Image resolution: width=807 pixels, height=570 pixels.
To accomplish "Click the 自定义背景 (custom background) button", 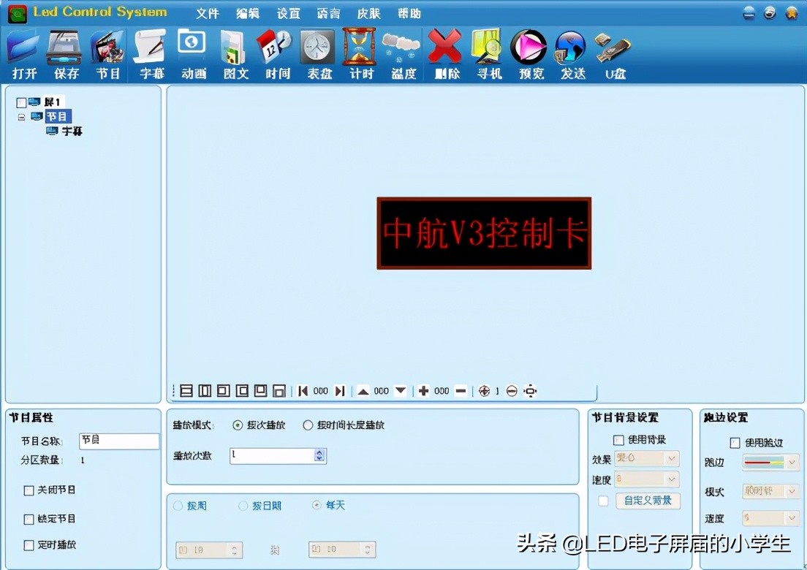I will pos(650,501).
